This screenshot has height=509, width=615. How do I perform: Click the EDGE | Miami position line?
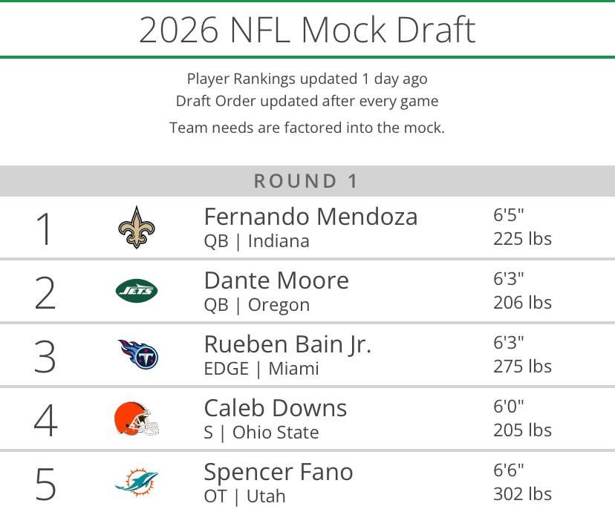pyautogui.click(x=261, y=369)
